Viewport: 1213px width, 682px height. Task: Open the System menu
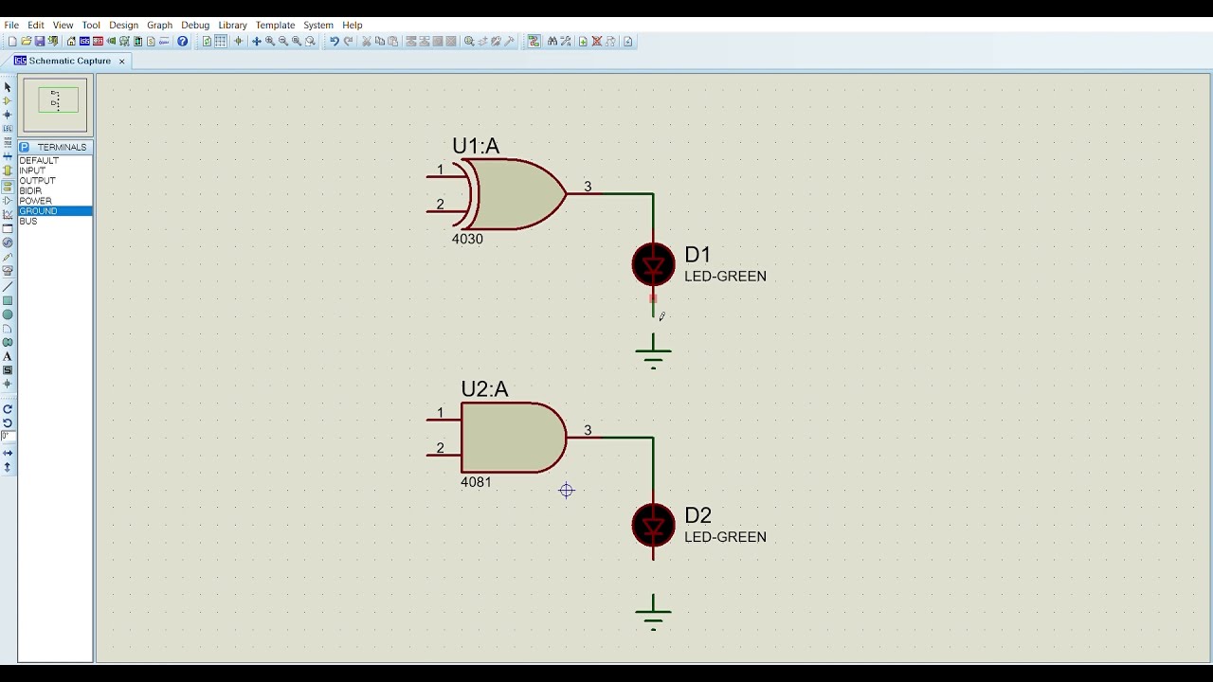coord(318,26)
